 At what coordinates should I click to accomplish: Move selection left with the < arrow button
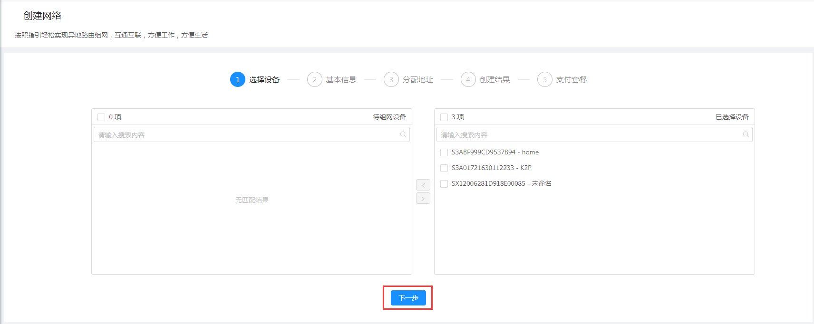click(x=423, y=185)
